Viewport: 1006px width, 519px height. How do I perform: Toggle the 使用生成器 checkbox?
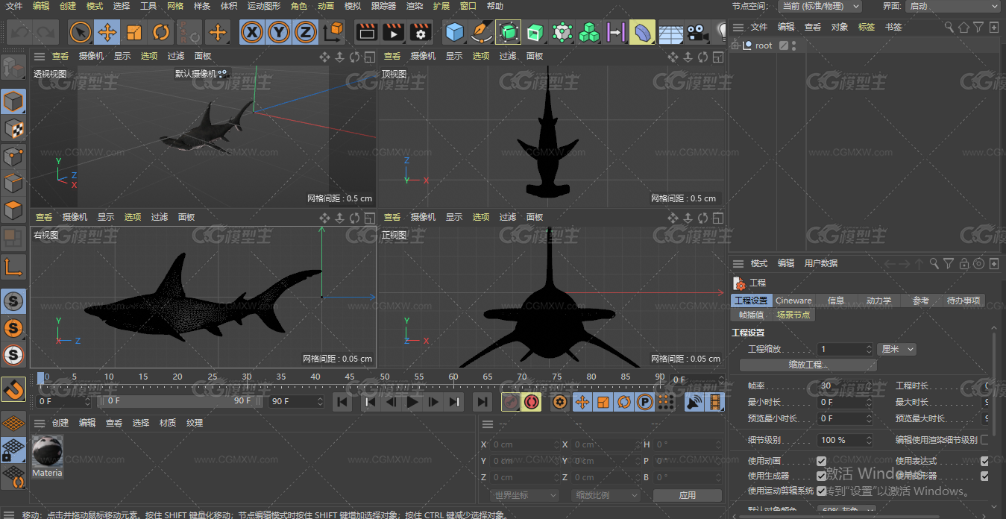[x=821, y=476]
